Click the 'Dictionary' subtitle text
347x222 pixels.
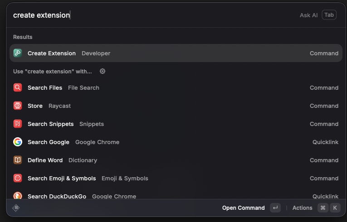coord(83,160)
